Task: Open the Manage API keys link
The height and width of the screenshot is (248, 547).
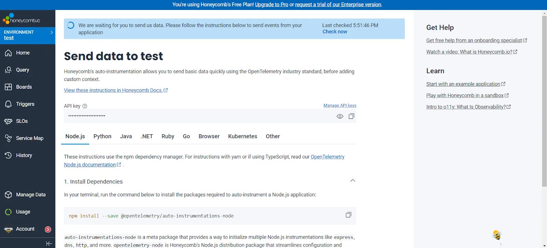Action: (339, 106)
